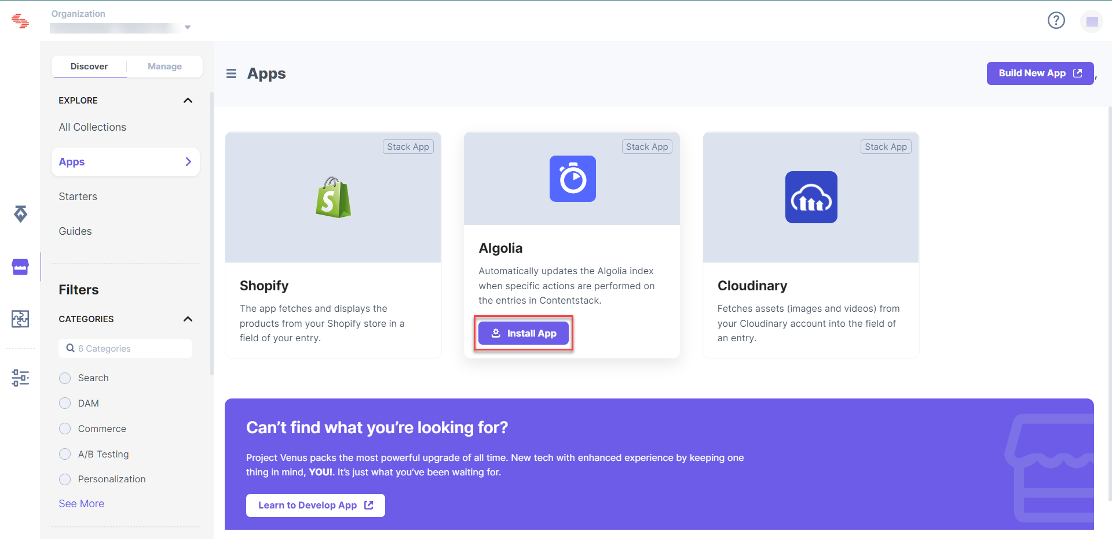
Task: Switch to the Discover tab
Action: (89, 67)
